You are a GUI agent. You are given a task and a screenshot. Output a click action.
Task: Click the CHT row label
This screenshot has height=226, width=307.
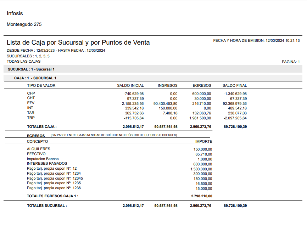point(31,98)
